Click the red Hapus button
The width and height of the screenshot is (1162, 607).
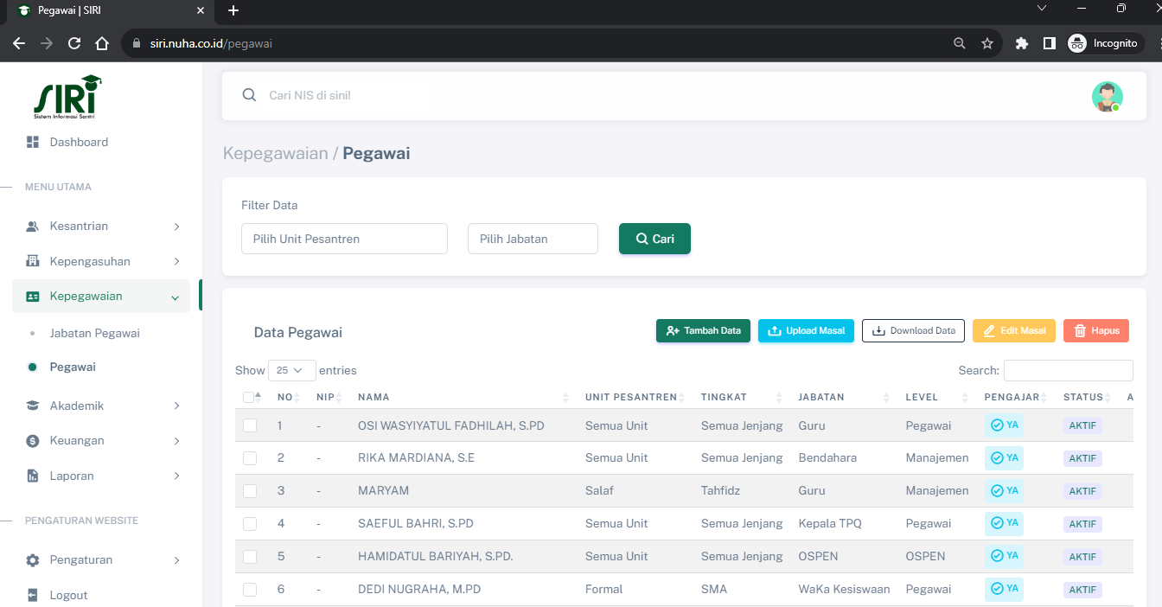[1095, 330]
